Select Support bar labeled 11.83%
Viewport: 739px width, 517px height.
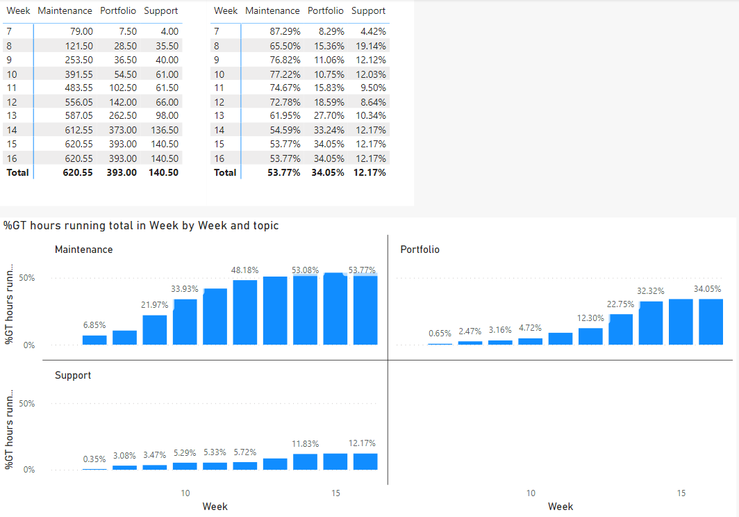[x=306, y=462]
